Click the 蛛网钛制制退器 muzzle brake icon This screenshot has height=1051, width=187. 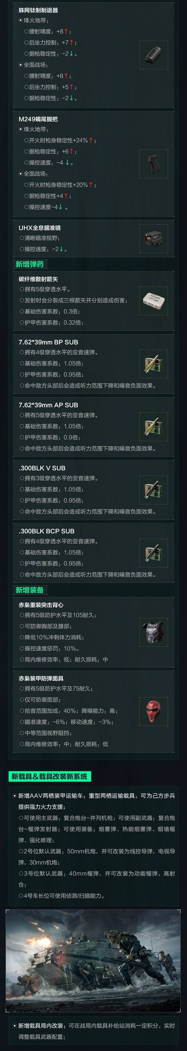pyautogui.click(x=154, y=55)
